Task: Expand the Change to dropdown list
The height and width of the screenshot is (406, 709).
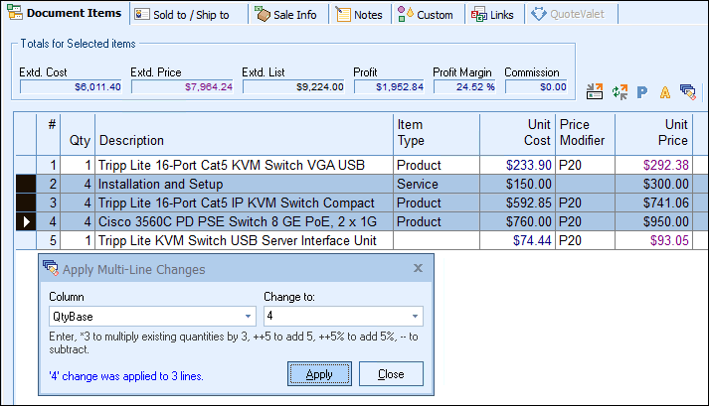Action: click(x=415, y=317)
